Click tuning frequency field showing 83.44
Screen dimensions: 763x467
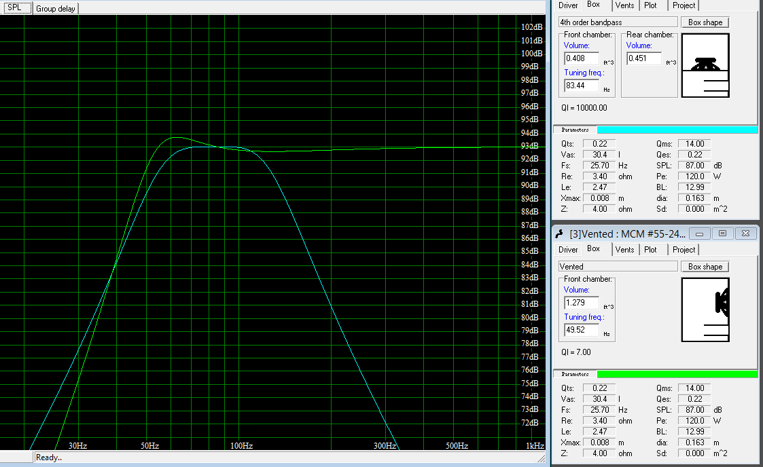click(582, 86)
